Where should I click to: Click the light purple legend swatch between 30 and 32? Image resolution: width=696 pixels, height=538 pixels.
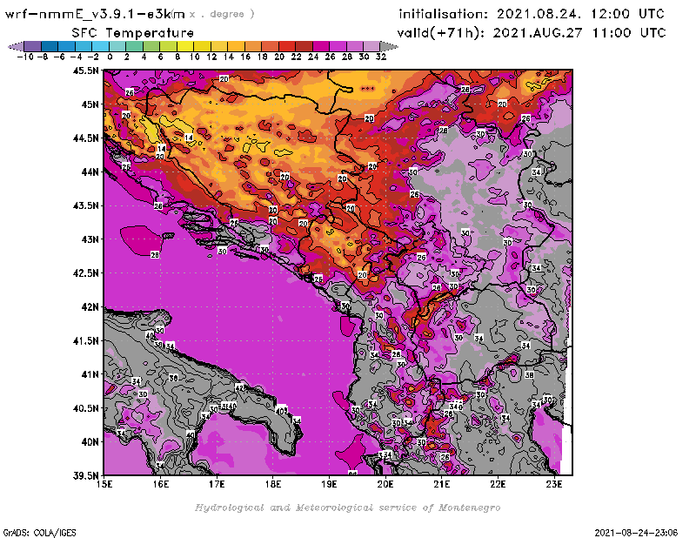click(372, 46)
